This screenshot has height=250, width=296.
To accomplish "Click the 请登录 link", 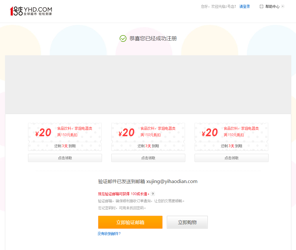I will [245, 6].
